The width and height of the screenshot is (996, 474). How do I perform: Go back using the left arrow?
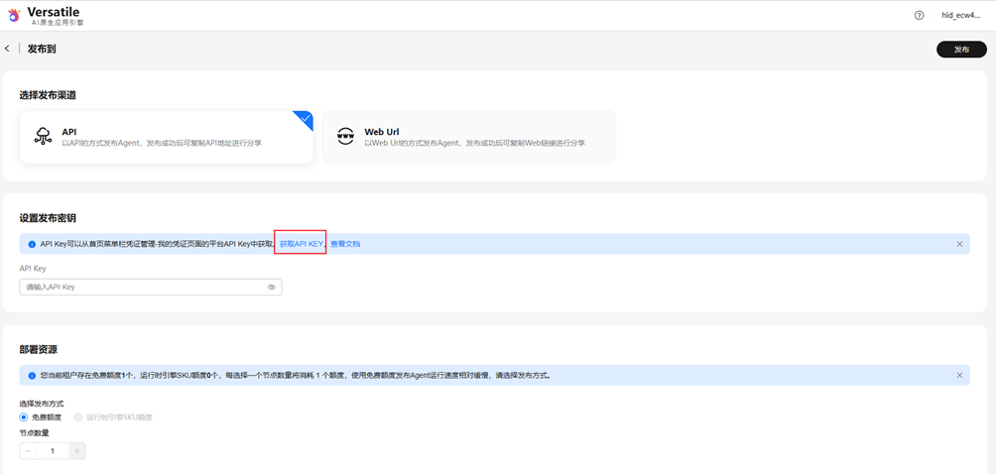tap(7, 49)
